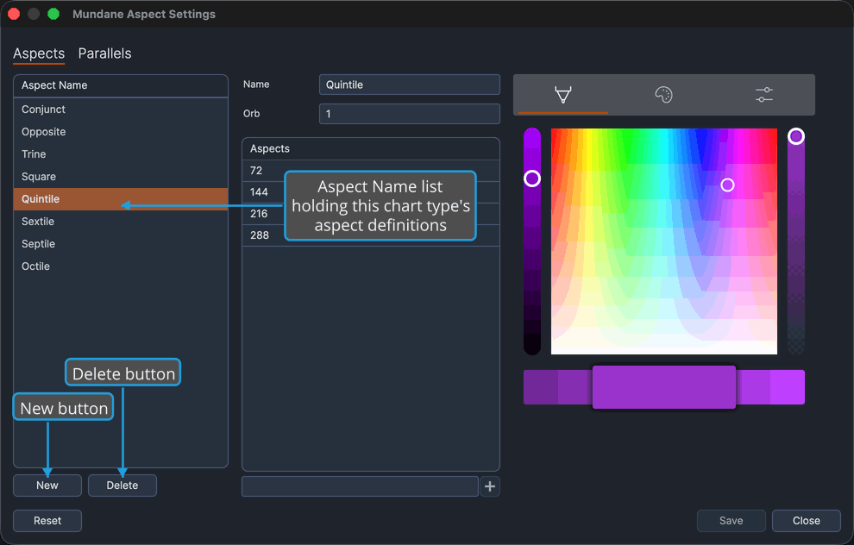Click the green window zoom button

53,14
